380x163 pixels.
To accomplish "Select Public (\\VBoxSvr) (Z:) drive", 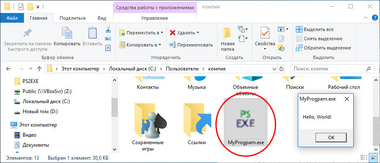I will (47, 91).
